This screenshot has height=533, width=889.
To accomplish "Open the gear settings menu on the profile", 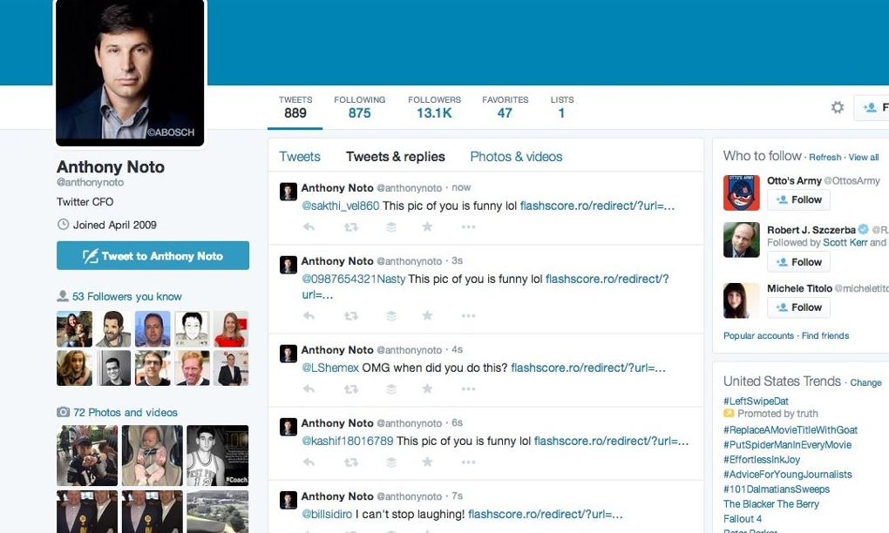I will tap(837, 107).
